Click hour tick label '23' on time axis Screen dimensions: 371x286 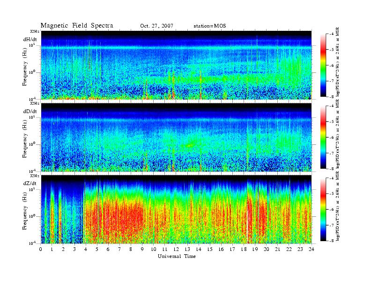point(300,249)
